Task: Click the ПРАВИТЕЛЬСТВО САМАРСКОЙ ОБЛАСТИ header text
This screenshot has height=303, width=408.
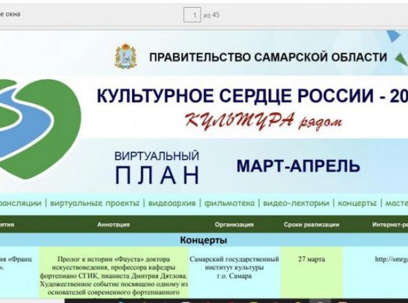Action: 268,57
